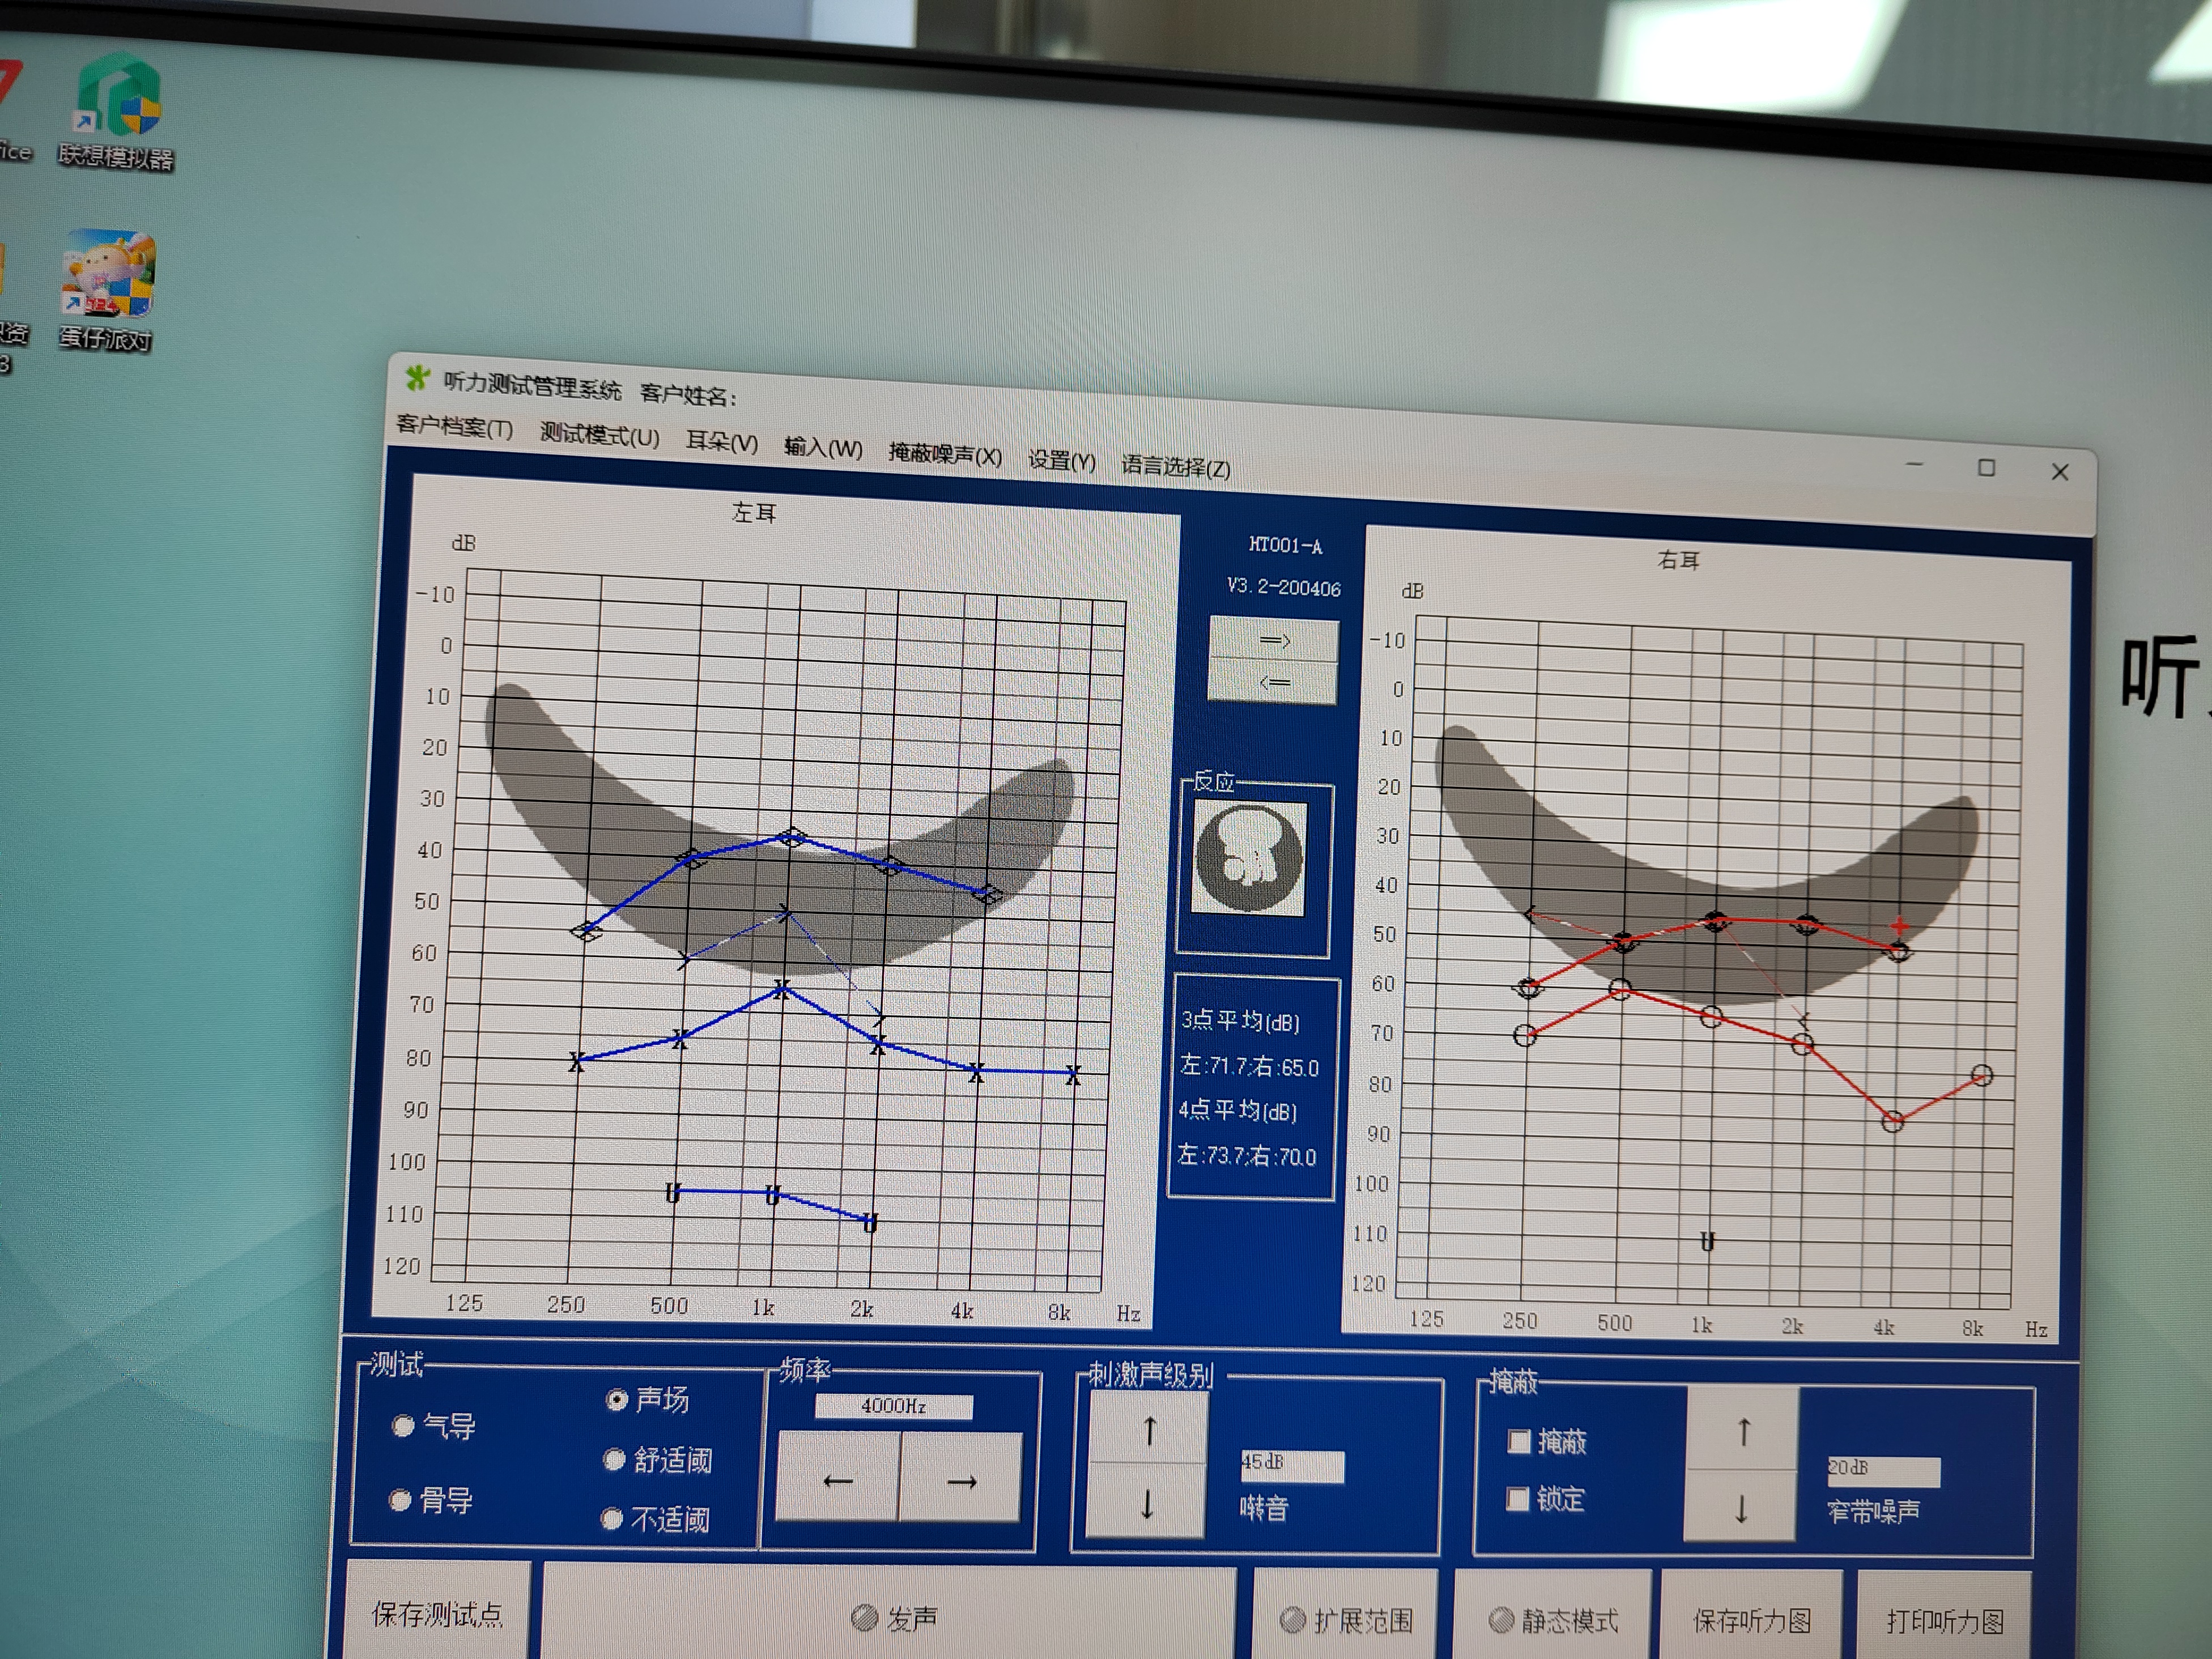
Task: Select the 舒适阈 test option
Action: point(614,1460)
